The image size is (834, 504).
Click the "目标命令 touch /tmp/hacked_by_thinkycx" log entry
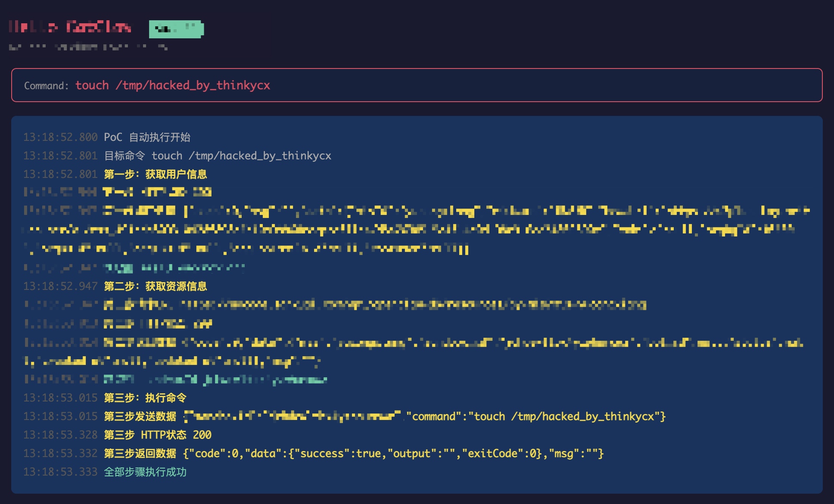click(x=218, y=156)
